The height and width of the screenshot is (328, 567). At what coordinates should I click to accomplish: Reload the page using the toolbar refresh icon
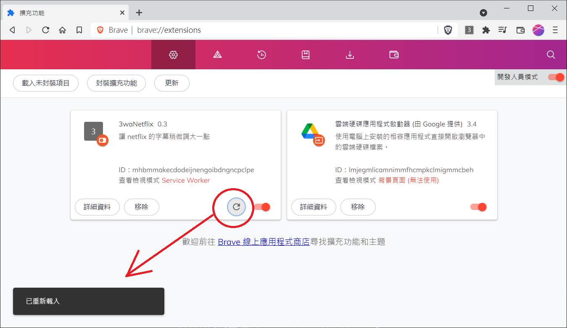pos(46,30)
